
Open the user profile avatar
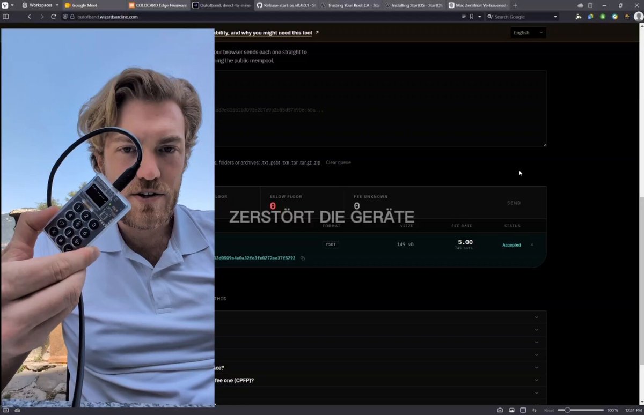pyautogui.click(x=638, y=17)
